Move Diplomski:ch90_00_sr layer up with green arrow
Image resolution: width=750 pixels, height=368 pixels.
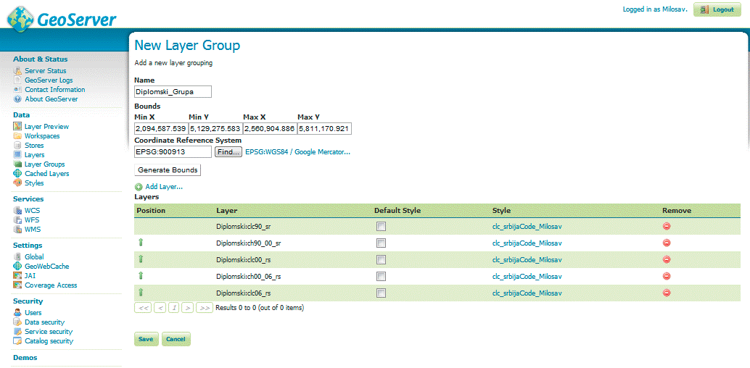point(141,243)
